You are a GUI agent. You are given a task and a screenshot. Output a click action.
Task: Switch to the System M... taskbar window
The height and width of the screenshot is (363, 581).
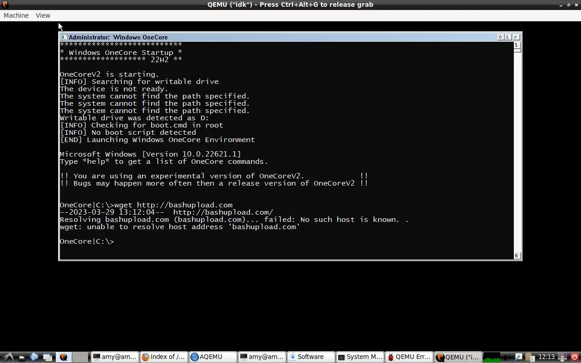coord(360,357)
